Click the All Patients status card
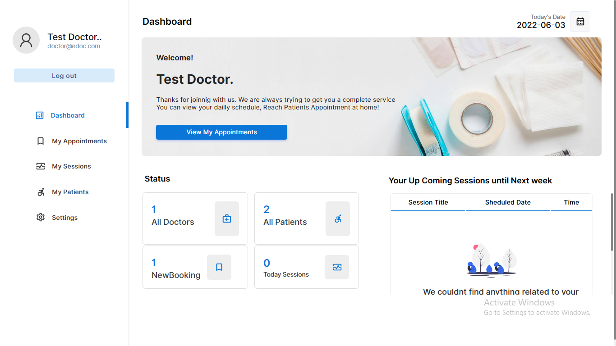 pos(306,219)
